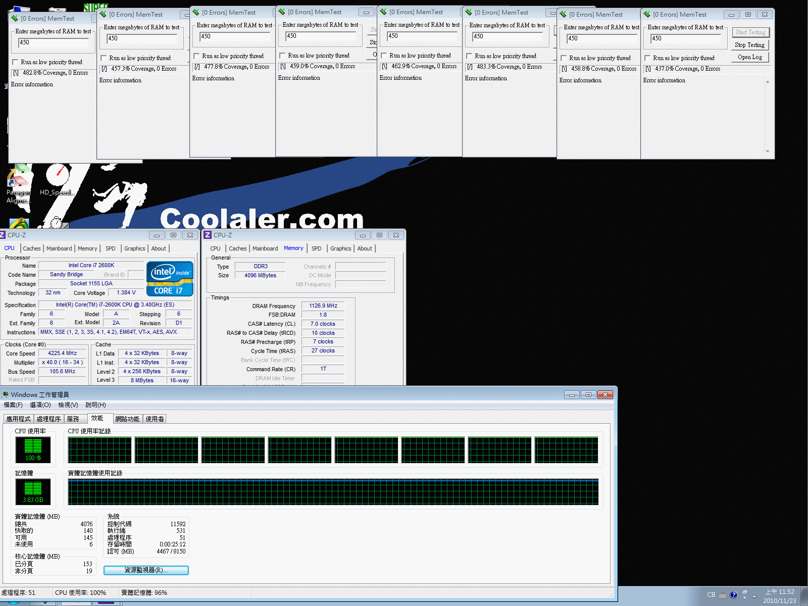Click RAM megabytes field in the 437.0% coverage MemTest

685,38
